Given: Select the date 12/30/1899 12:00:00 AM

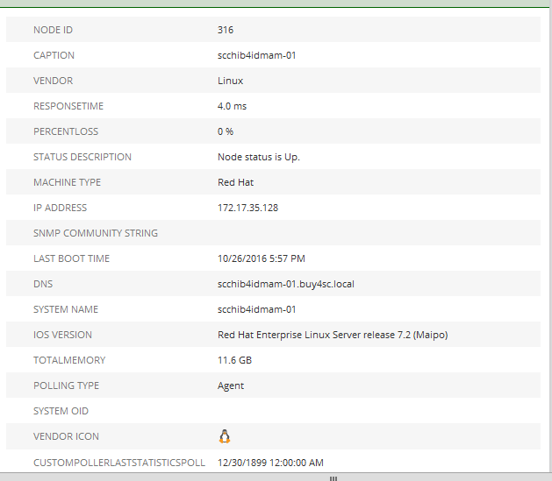Looking at the screenshot, I should click(x=270, y=463).
